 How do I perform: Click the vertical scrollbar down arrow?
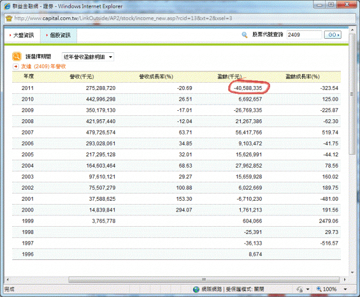tap(353, 273)
